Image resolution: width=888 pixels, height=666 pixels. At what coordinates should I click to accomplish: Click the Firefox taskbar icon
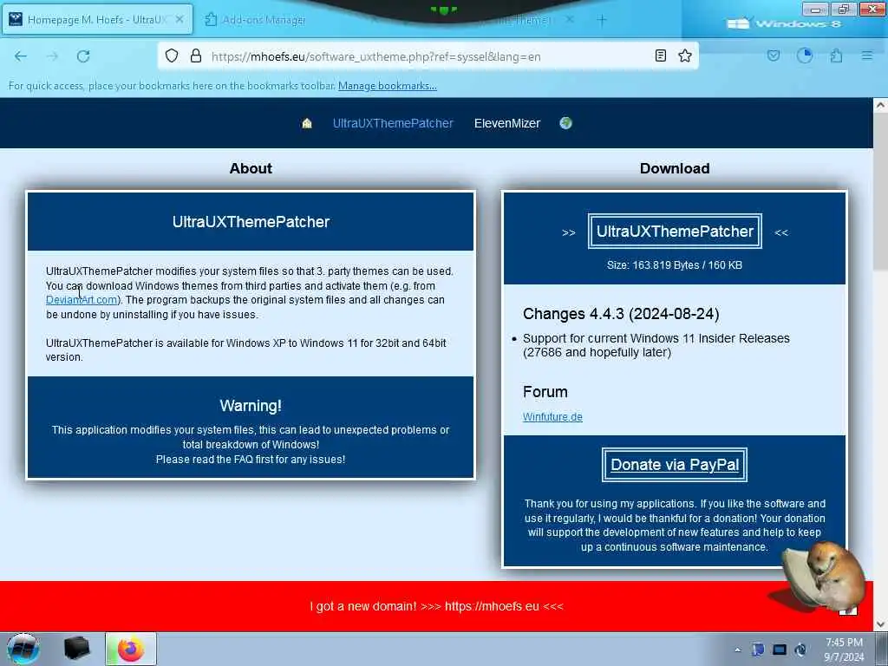click(131, 649)
